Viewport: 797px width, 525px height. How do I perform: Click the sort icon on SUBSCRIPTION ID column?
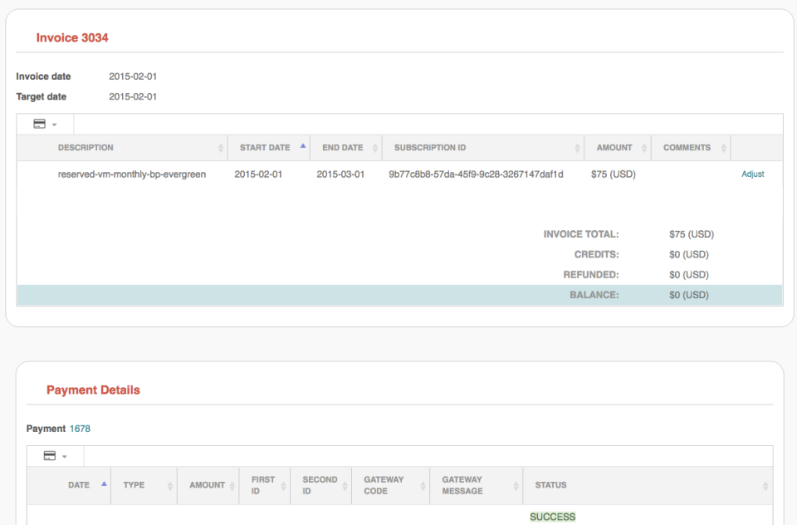tap(579, 146)
